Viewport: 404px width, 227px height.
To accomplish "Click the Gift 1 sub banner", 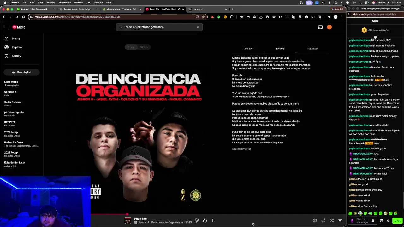I will pos(375,30).
